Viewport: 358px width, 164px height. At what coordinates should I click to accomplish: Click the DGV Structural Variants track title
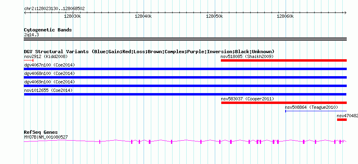[x=149, y=52]
